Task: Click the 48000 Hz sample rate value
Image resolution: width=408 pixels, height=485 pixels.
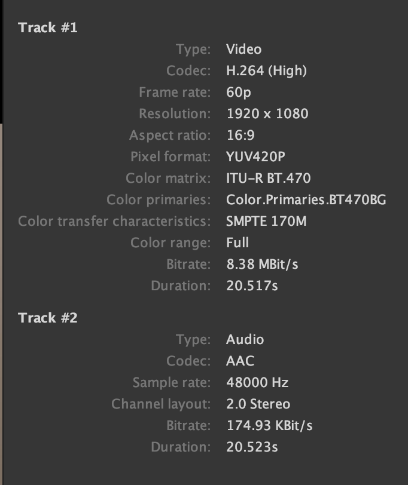Action: [256, 382]
